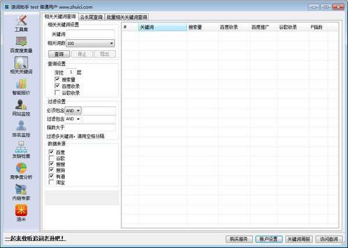348x248 pixels.
Task: Enable the 淘宝 data source checkbox
Action: click(51, 182)
